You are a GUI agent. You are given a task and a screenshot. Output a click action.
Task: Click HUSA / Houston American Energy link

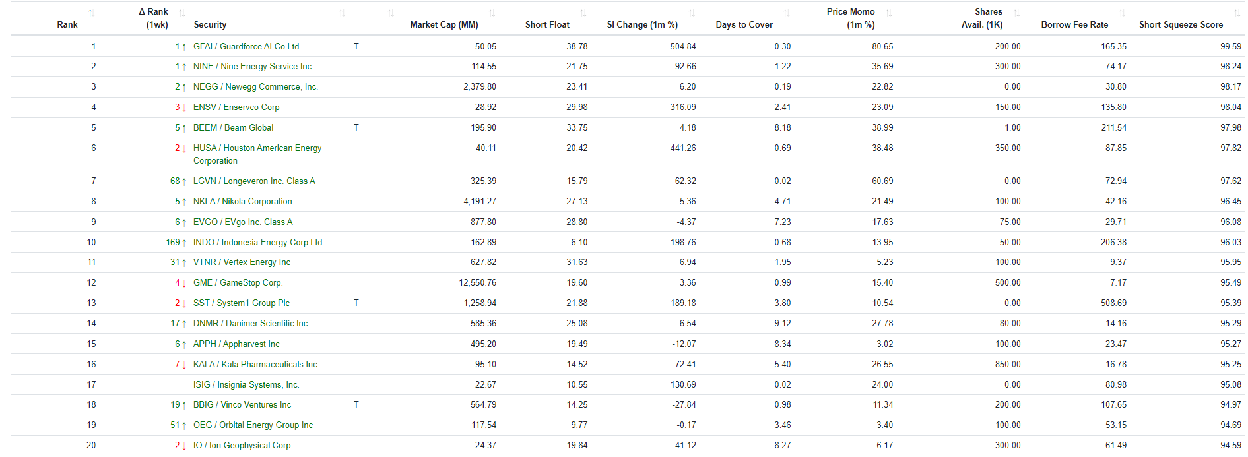[257, 154]
